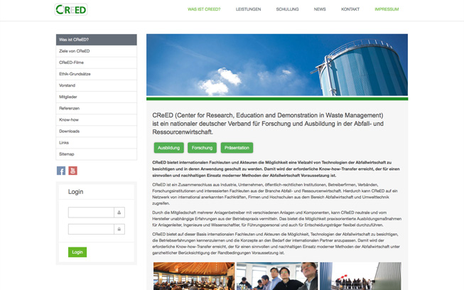Open the Facebook page icon
Screen dimensions: 464x290
[x=61, y=171]
